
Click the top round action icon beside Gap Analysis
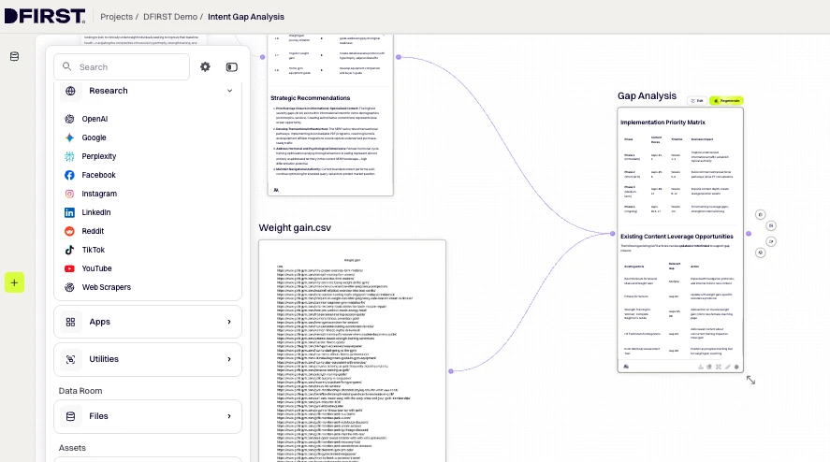pyautogui.click(x=760, y=214)
